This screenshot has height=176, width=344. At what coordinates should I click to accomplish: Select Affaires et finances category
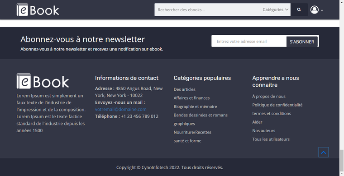coord(191,98)
